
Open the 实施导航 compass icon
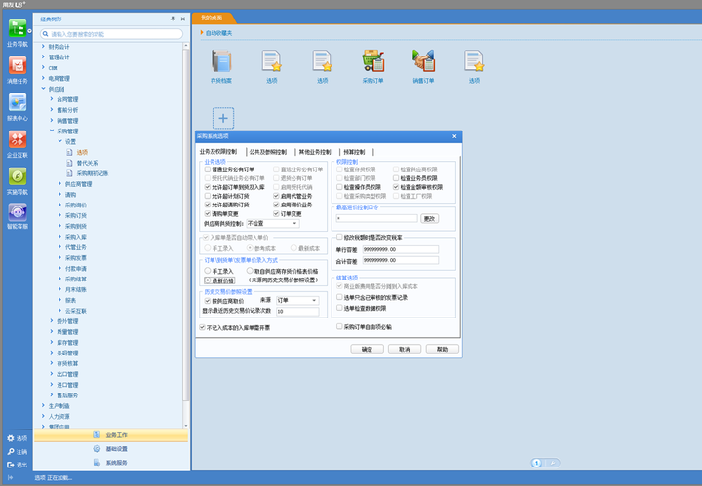[x=17, y=176]
